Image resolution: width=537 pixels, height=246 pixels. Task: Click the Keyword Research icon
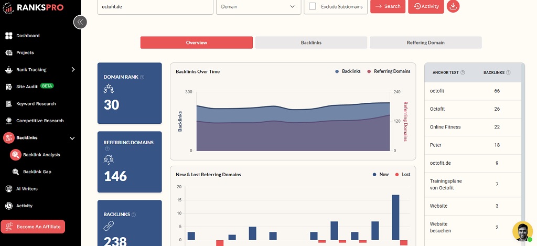point(9,104)
